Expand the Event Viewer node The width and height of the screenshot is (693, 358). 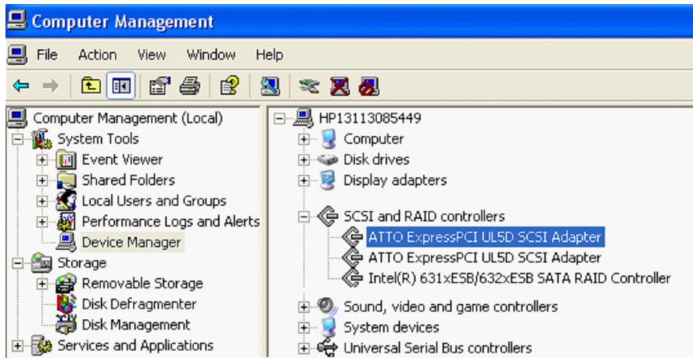[x=42, y=160]
